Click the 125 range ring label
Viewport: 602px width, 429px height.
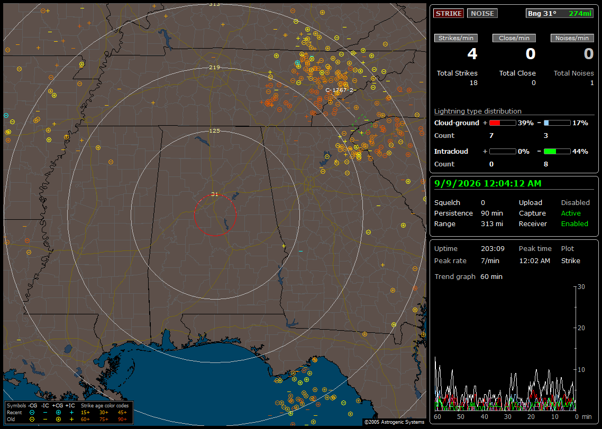[214, 130]
